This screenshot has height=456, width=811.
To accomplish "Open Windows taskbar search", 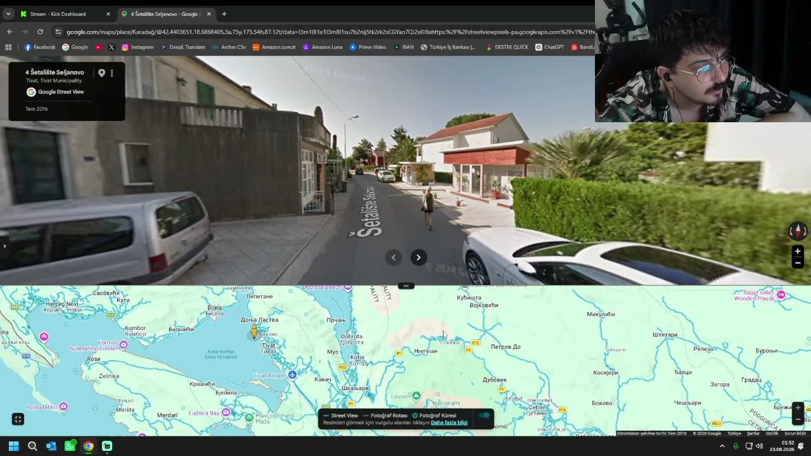I will 32,446.
